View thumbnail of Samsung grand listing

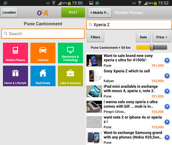pyautogui.click(x=94, y=138)
